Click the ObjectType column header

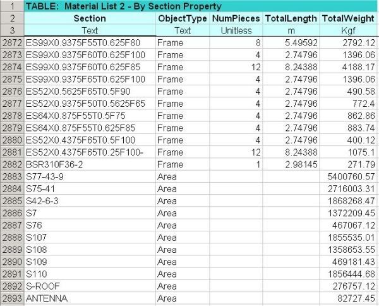tap(183, 18)
